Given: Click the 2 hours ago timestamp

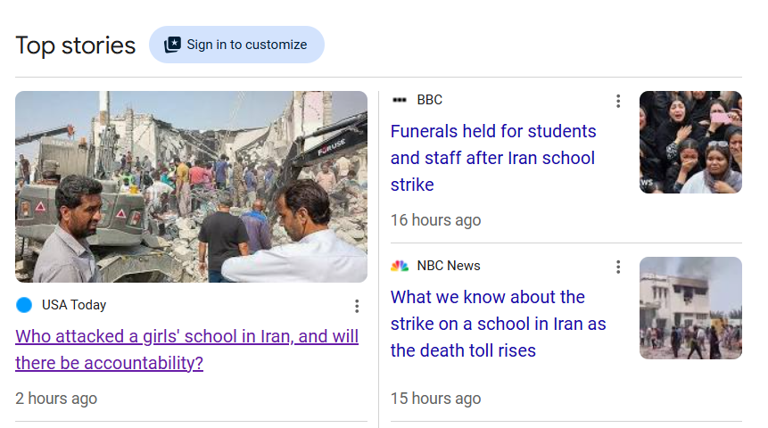Looking at the screenshot, I should 56,399.
